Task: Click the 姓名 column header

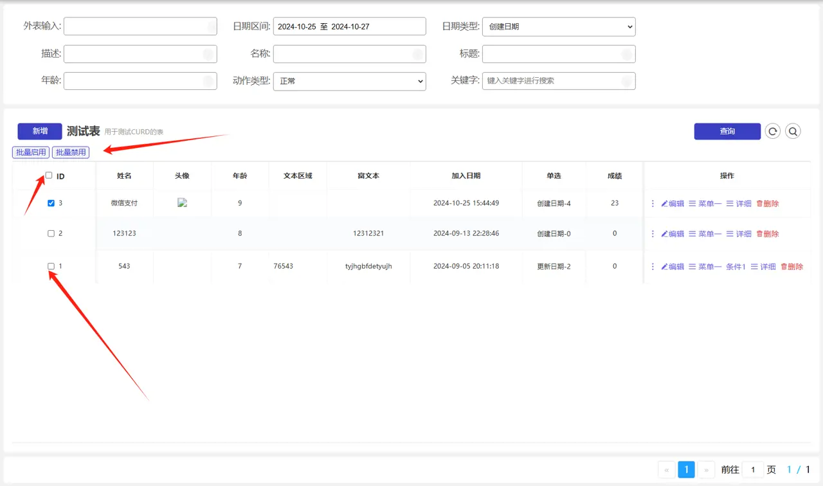Action: click(124, 175)
